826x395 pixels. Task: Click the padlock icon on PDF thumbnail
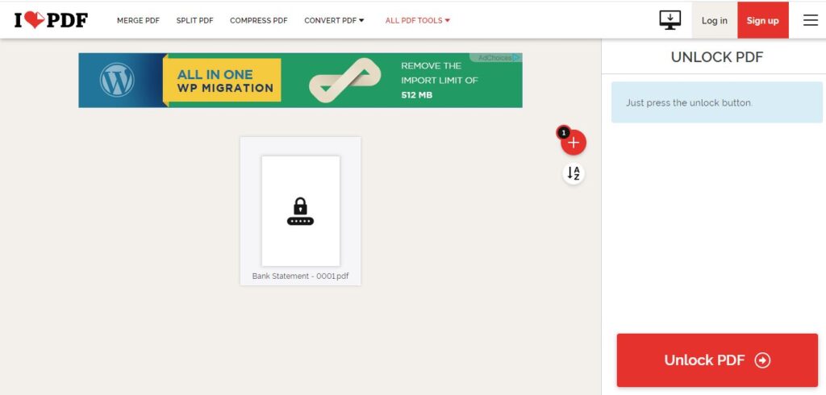pos(300,211)
